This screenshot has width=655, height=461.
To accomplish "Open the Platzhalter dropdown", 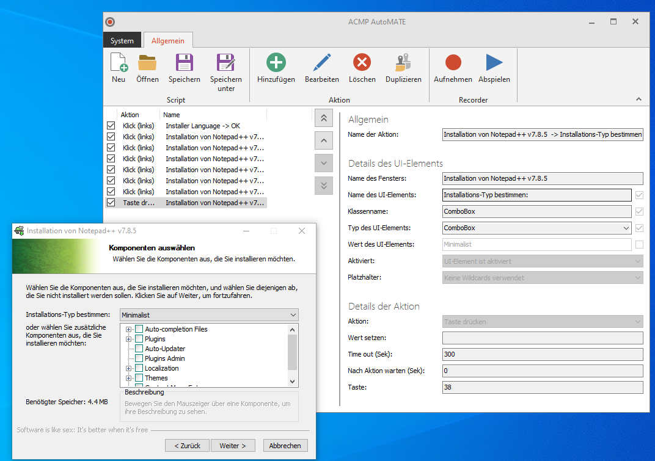I will click(x=637, y=278).
